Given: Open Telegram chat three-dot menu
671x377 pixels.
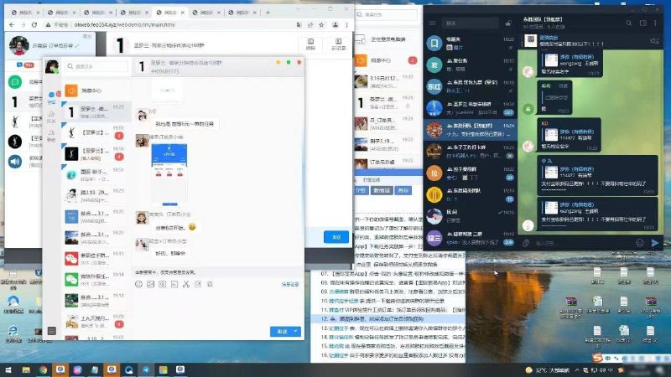Looking at the screenshot, I should tap(655, 23).
